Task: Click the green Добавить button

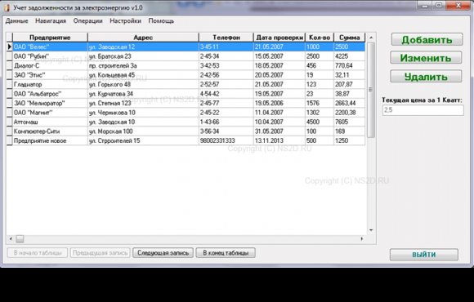Action: coord(427,39)
